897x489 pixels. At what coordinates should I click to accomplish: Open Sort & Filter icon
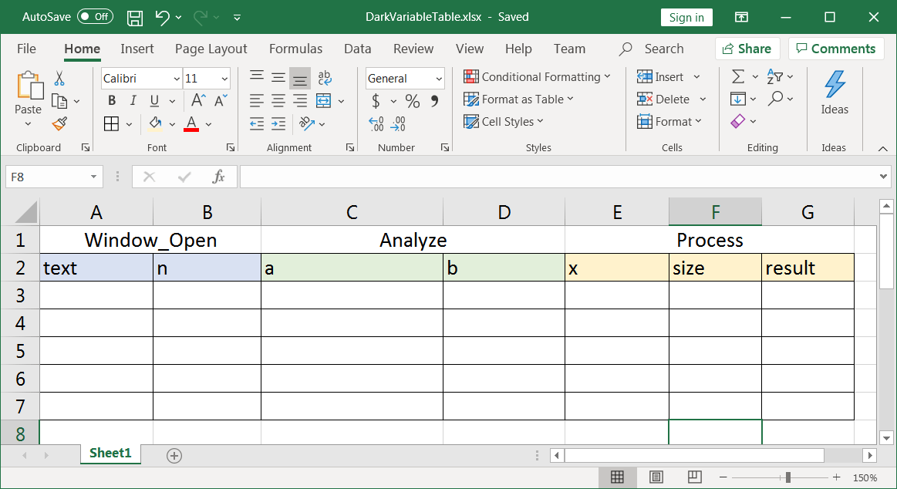pos(774,76)
